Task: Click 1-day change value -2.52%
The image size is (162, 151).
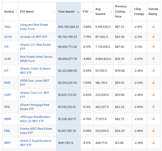Action: 138,119
